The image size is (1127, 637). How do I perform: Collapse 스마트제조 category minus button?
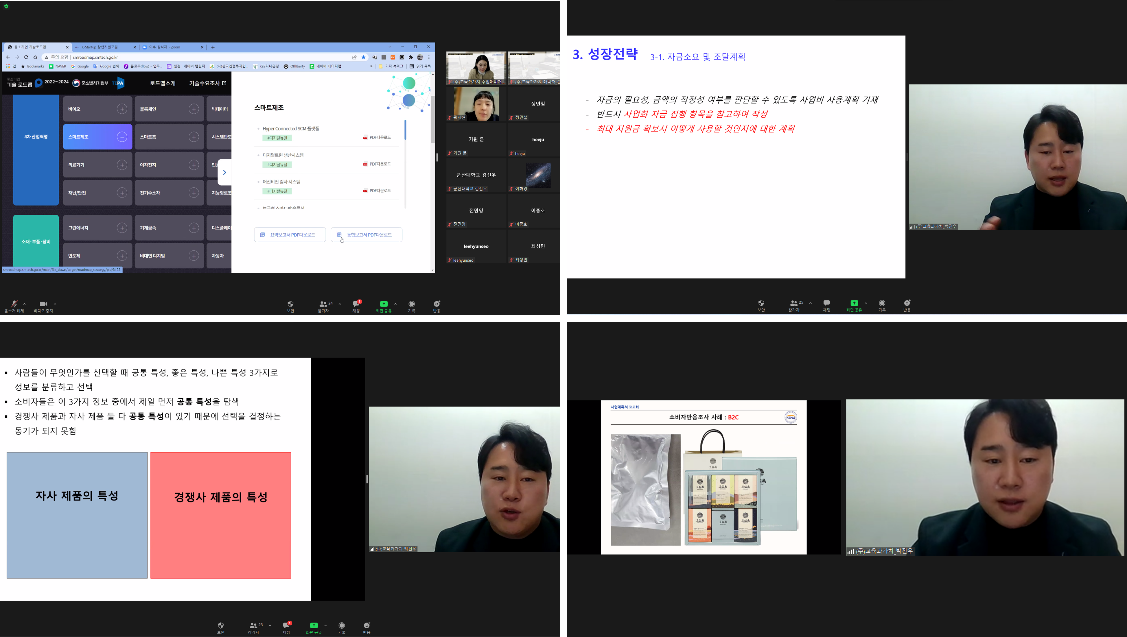tap(122, 137)
